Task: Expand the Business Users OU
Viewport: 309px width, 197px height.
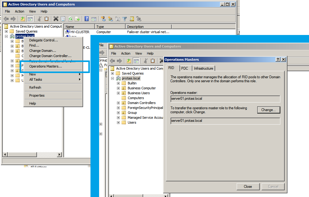Action: pos(118,93)
